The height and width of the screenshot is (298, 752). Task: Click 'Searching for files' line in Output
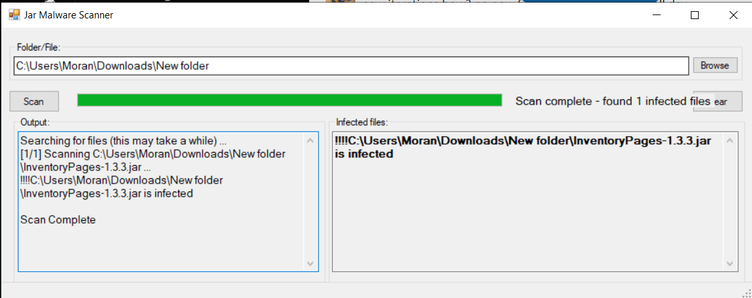[124, 141]
